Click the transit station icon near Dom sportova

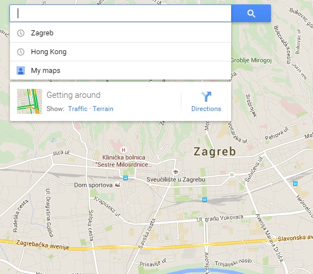coord(126,178)
